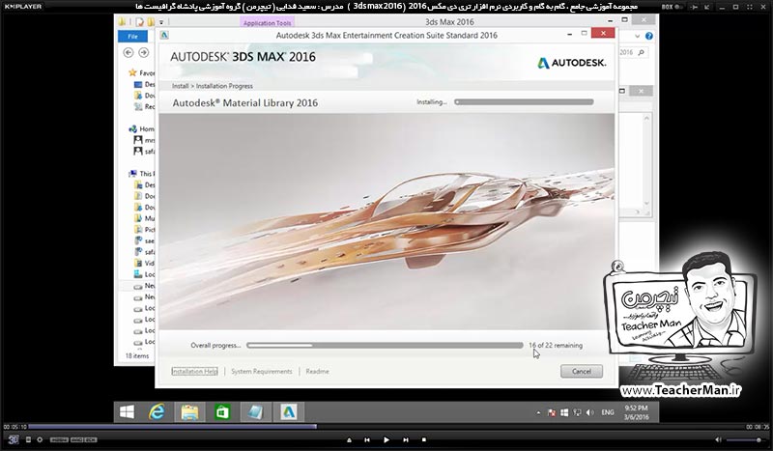
Task: Select Homegroup in Explorer navigation pane
Action: (141, 128)
